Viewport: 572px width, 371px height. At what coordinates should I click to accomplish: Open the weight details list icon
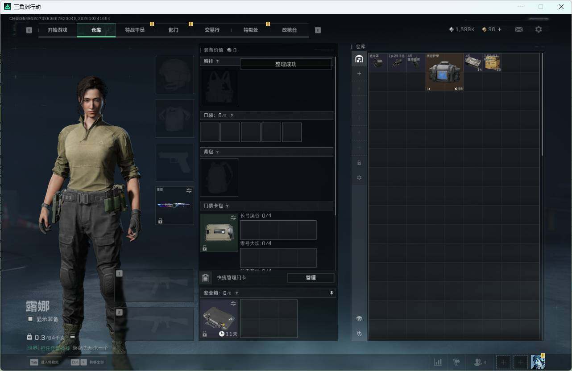tap(72, 336)
